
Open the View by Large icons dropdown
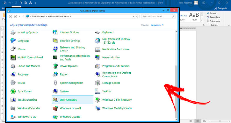pyautogui.click(x=157, y=25)
